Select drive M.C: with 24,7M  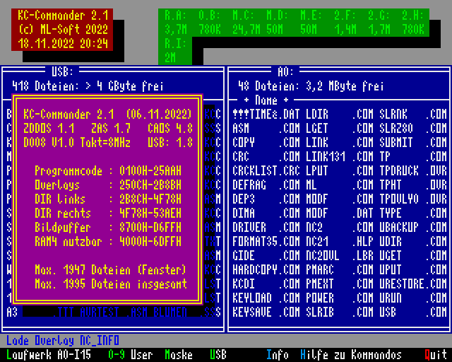[246, 22]
